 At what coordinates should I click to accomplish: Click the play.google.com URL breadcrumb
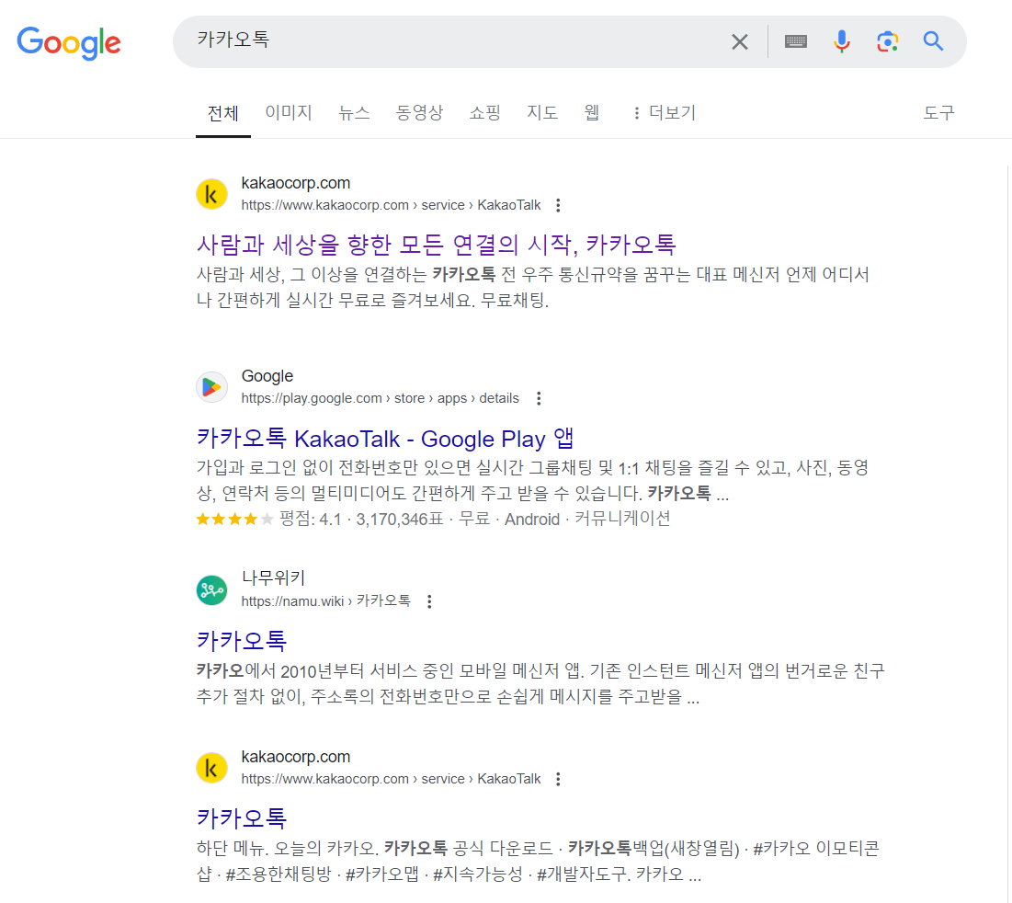coord(381,398)
